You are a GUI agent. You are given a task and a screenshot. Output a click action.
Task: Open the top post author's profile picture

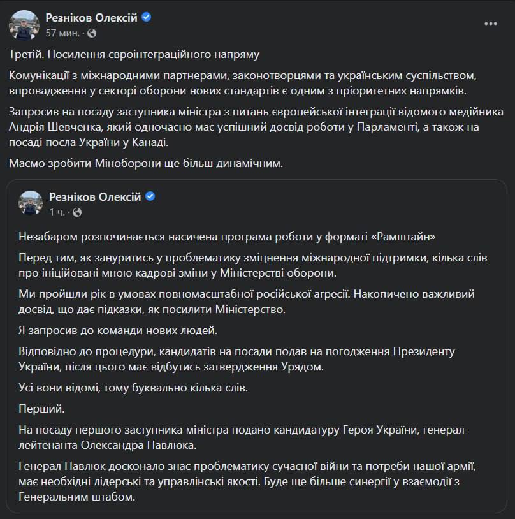click(24, 24)
